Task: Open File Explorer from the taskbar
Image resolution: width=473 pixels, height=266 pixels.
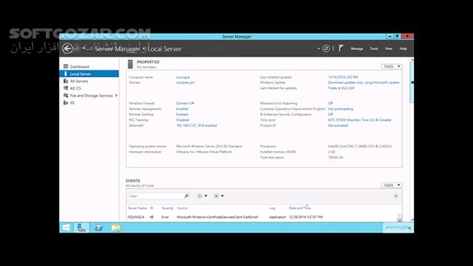Action: [116, 227]
